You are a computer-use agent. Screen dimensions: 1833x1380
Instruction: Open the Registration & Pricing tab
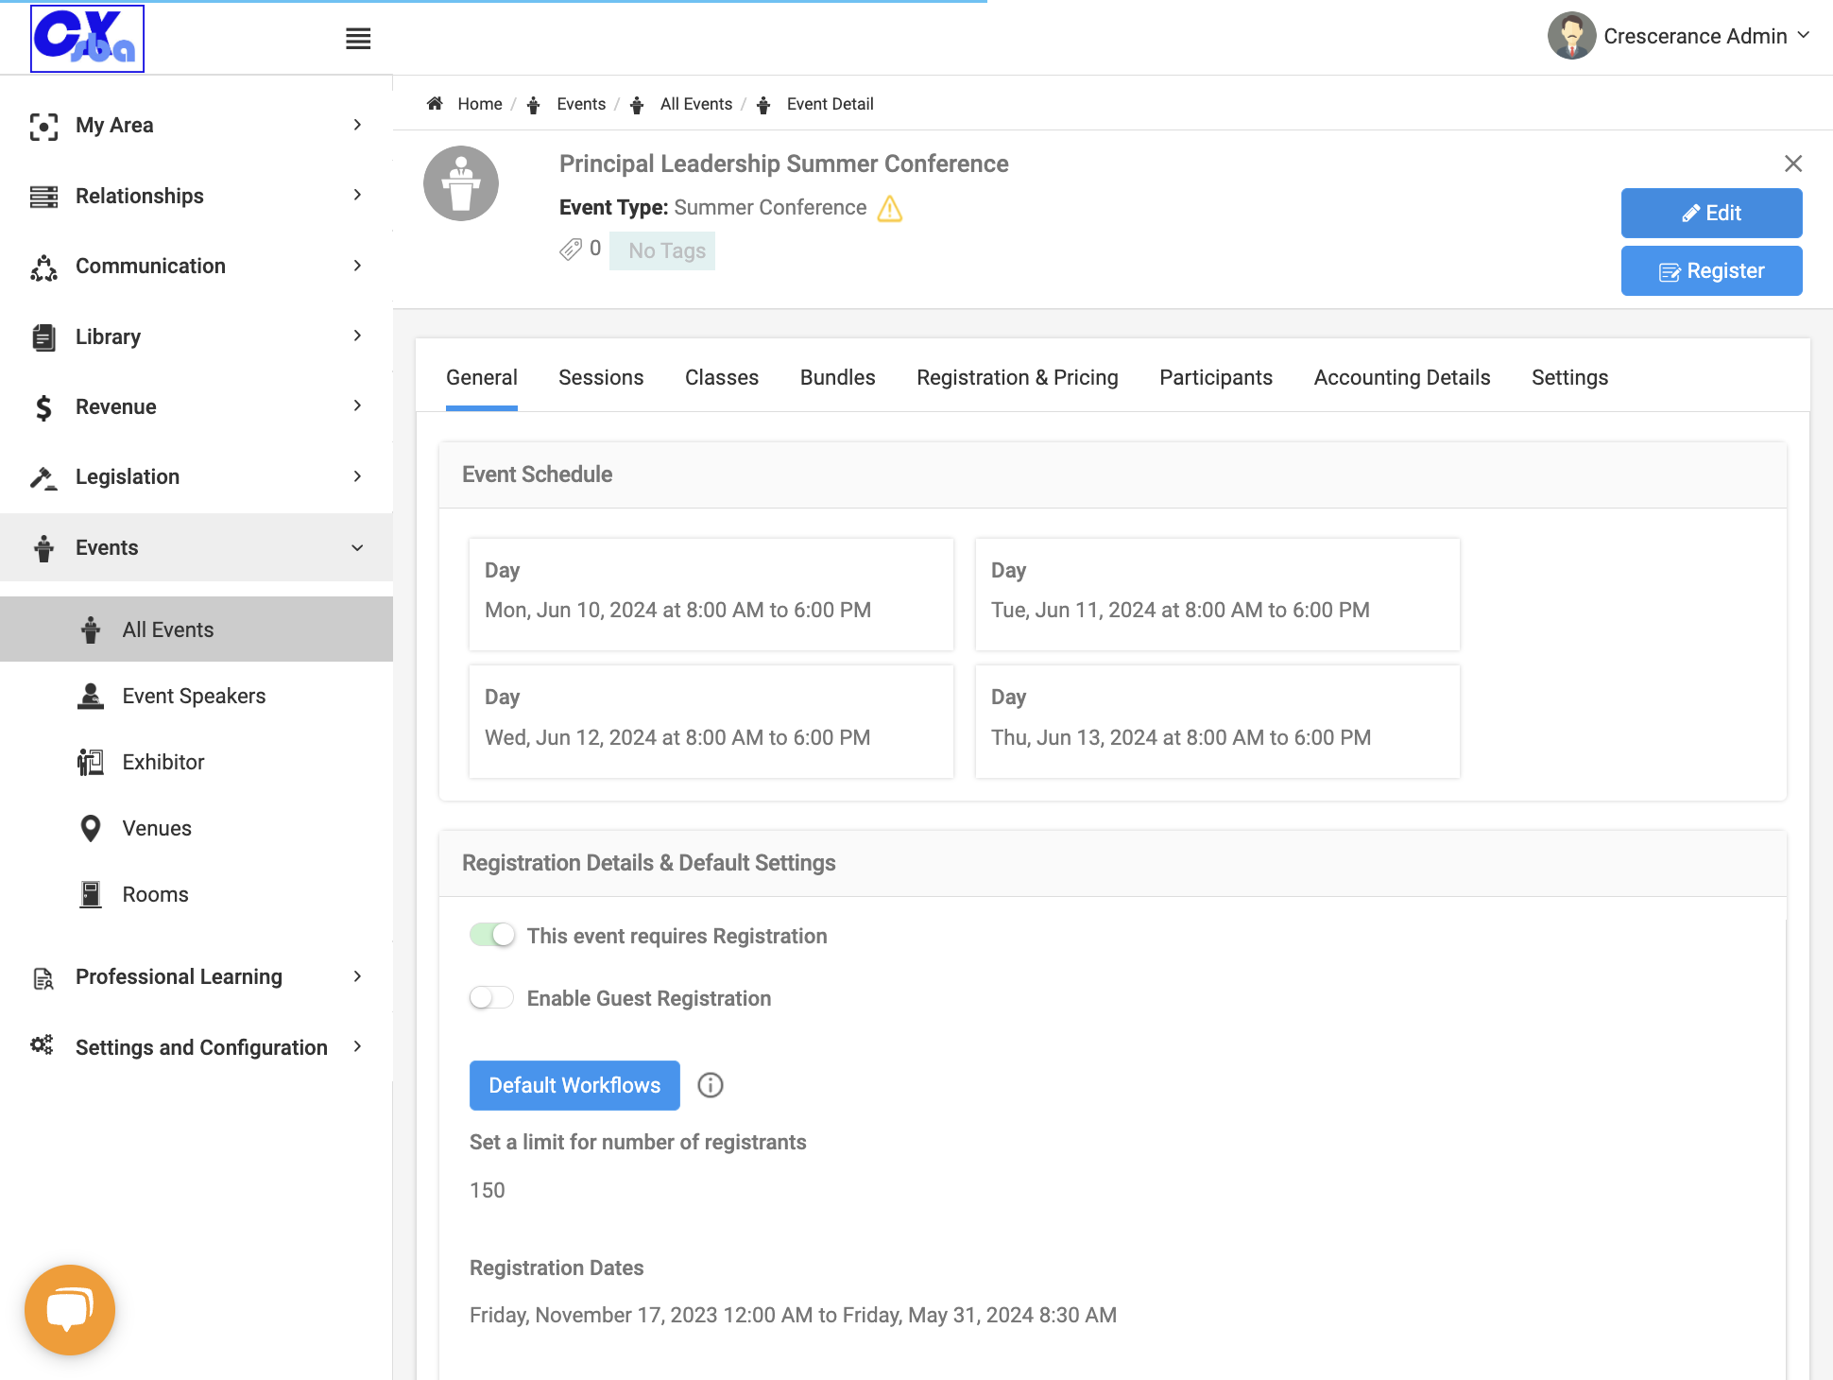click(x=1018, y=378)
